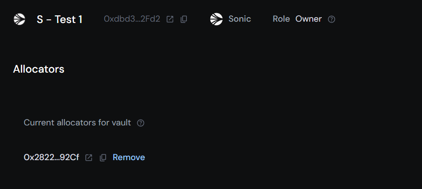This screenshot has height=189, width=422.
Task: Click the Sonic logo beside S - Test 1
Action: point(19,19)
